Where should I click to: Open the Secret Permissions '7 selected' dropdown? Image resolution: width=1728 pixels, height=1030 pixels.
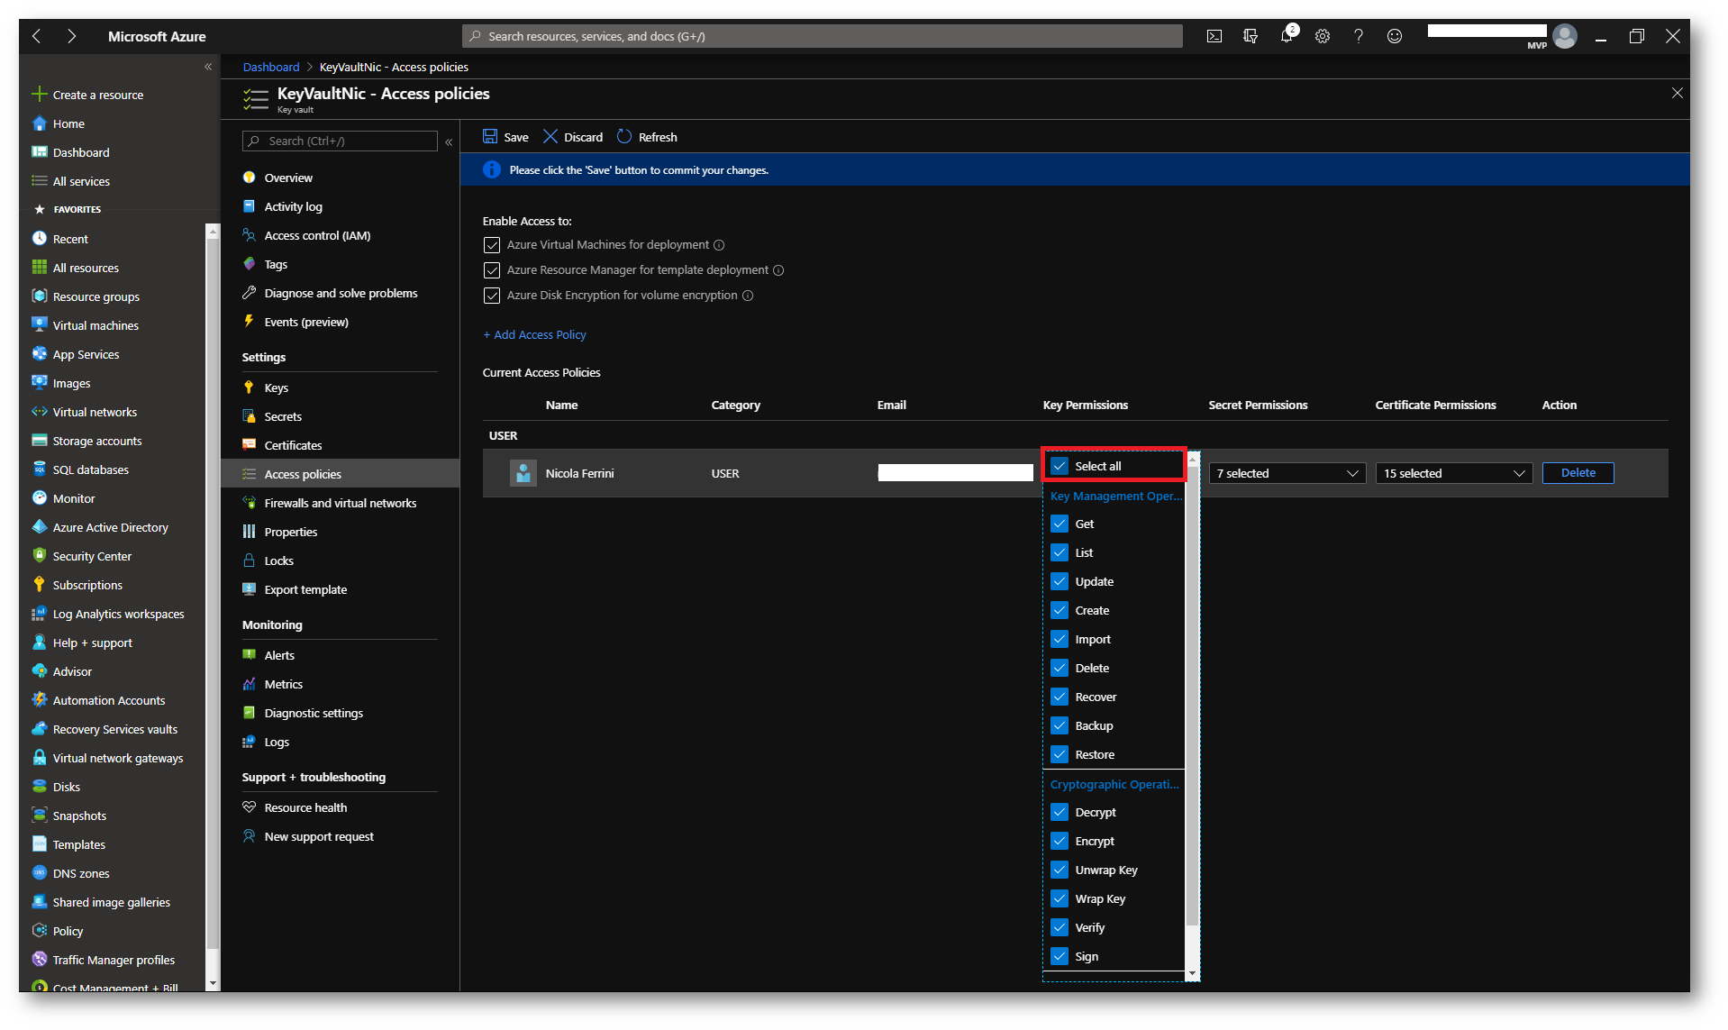tap(1287, 473)
